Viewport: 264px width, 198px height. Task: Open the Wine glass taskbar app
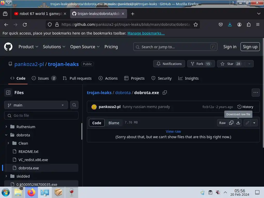coord(72,192)
